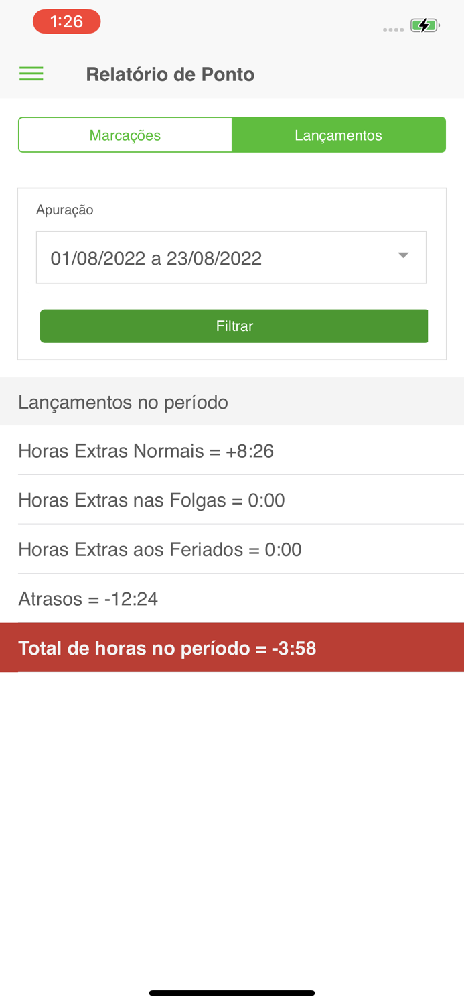The width and height of the screenshot is (464, 1005).
Task: Switch to the Marcações tab
Action: click(x=125, y=134)
